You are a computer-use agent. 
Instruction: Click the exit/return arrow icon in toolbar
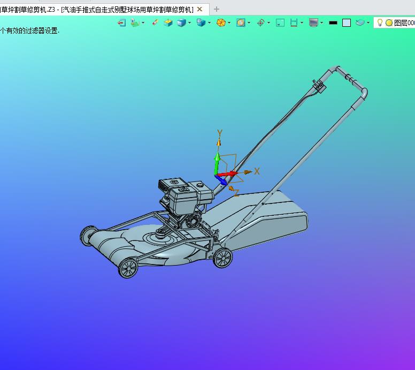pyautogui.click(x=121, y=23)
